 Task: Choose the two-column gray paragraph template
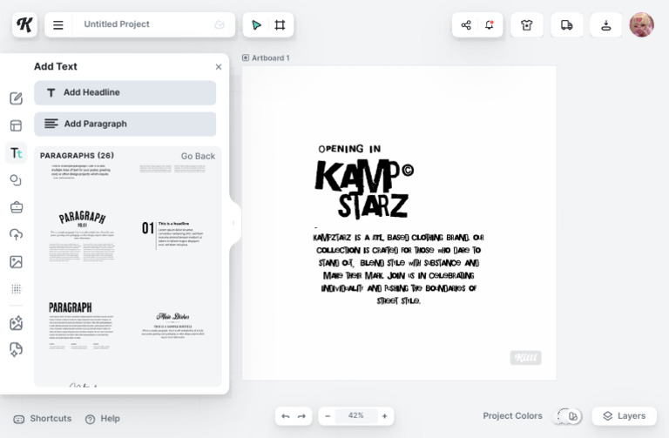pos(172,169)
